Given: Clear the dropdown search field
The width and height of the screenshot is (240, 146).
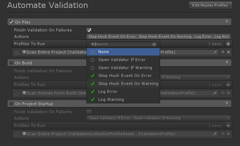Looking at the screenshot, I should click(x=154, y=44).
